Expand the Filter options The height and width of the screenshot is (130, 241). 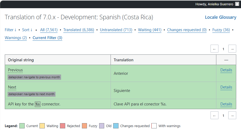coord(11,30)
